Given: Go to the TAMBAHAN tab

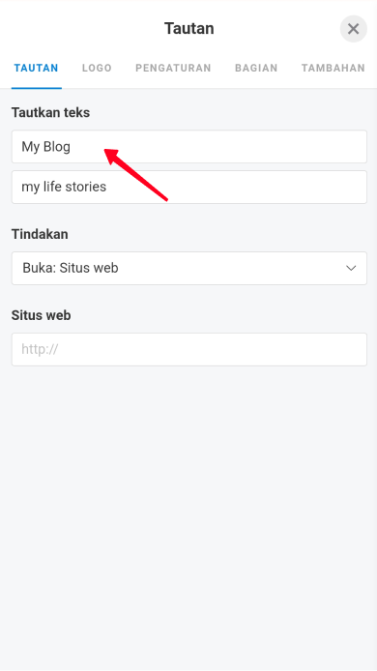Looking at the screenshot, I should (x=333, y=68).
